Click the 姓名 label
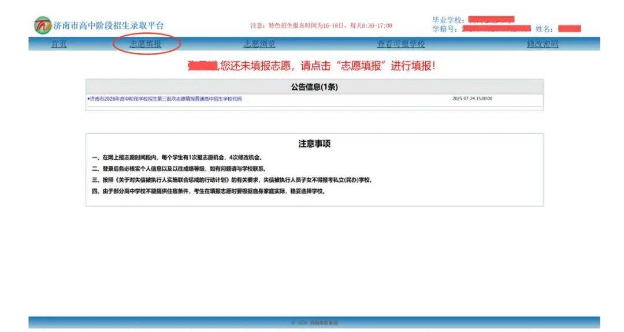This screenshot has height=332, width=624. [544, 29]
